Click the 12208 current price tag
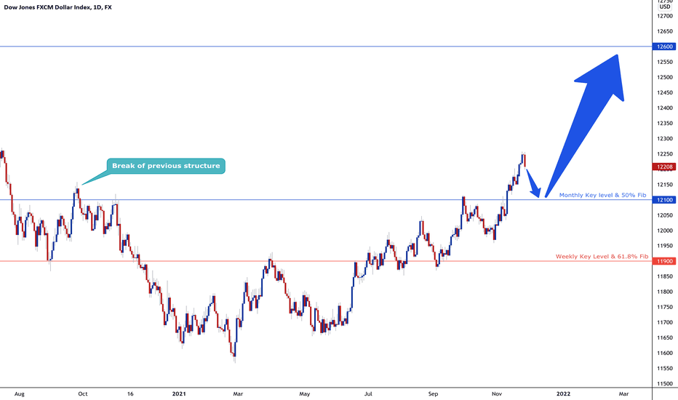678x400 pixels. pyautogui.click(x=664, y=167)
